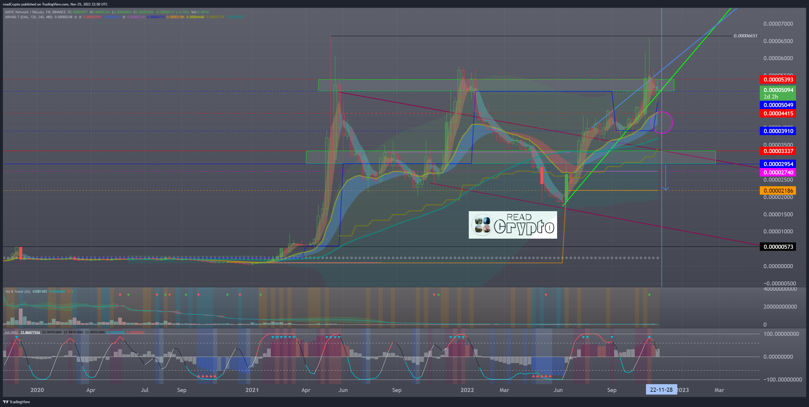
Task: Click the TradingView logo at bottom left
Action: coord(16,402)
